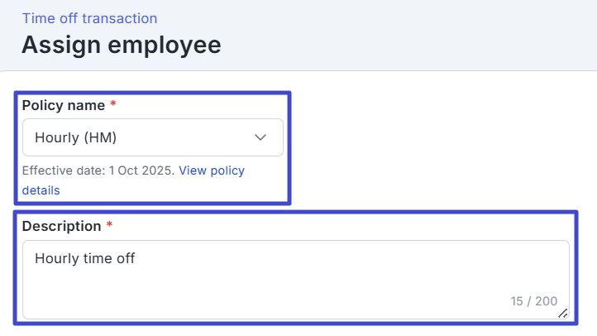Click the chevron arrow in Policy dropdown

pos(260,137)
